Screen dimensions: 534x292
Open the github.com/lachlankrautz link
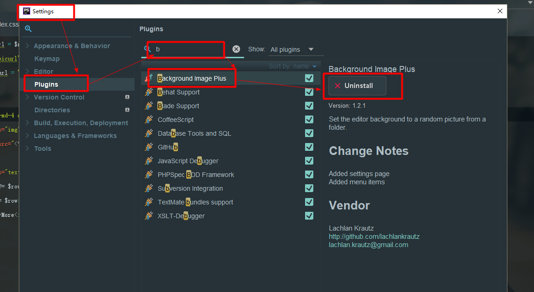click(x=374, y=237)
